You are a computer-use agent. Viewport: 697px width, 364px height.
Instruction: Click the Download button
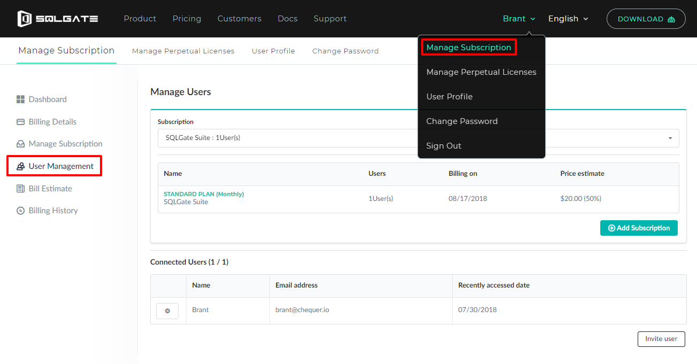[646, 19]
